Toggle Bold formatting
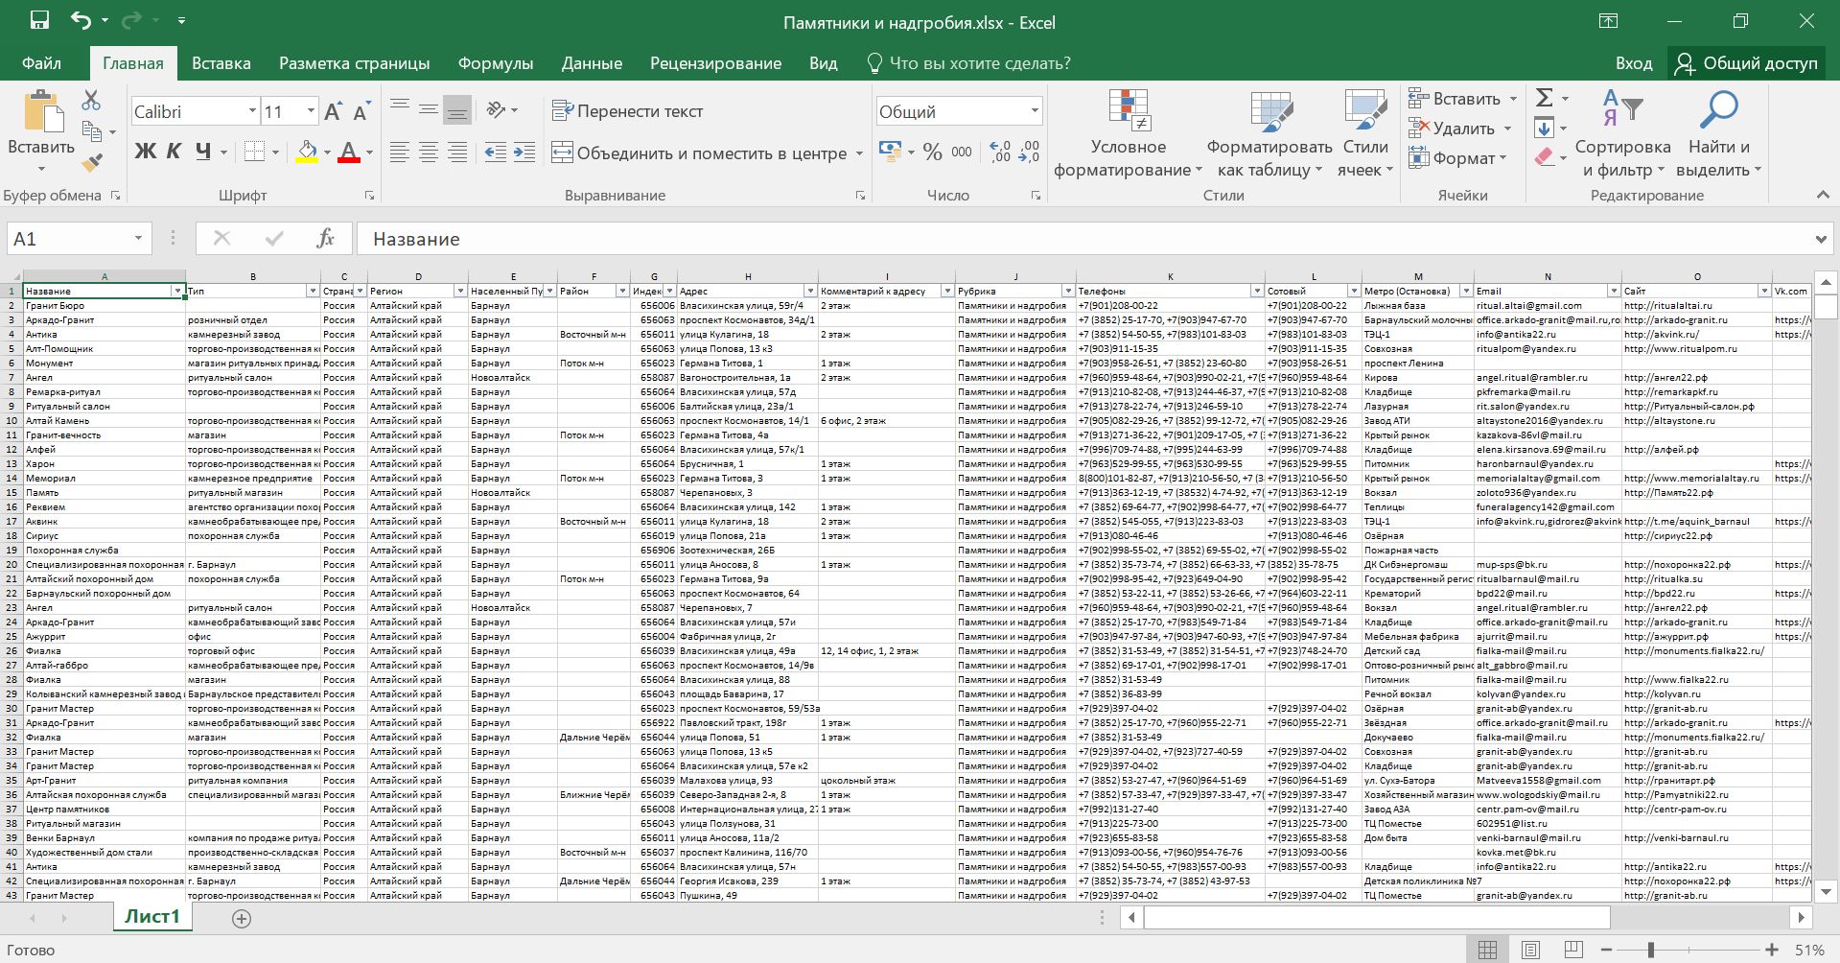This screenshot has width=1840, height=963. pos(146,152)
